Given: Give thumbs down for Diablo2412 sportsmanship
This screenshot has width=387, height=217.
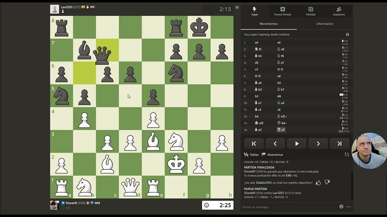Looking at the screenshot, I should (x=327, y=182).
